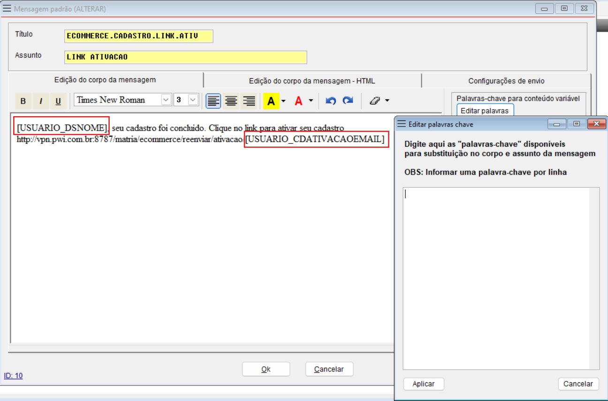This screenshot has height=401, width=608.
Task: Click the yellow highlight color swatch
Action: click(271, 101)
